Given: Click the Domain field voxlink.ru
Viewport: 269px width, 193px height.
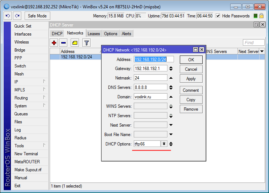Looking at the screenshot, I should [x=150, y=97].
